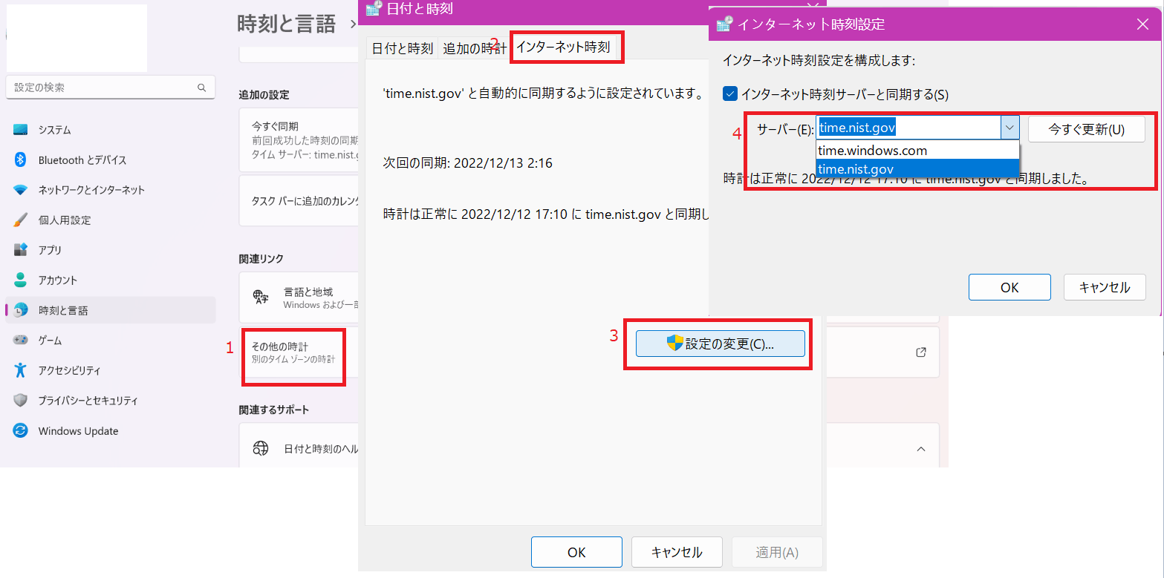Image resolution: width=1164 pixels, height=578 pixels.
Task: Click the Accounts person icon
Action: click(21, 280)
